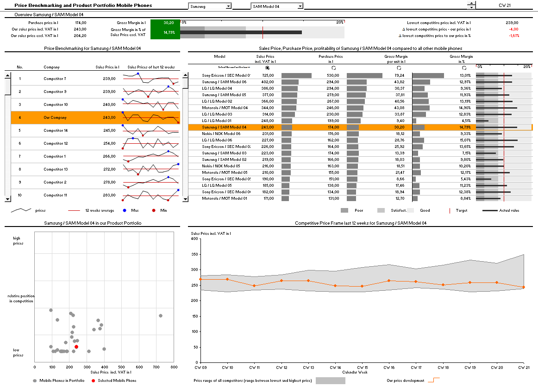Viewport: 538px width, 386px height.
Task: Click the Max blue dot legend icon
Action: (125, 210)
